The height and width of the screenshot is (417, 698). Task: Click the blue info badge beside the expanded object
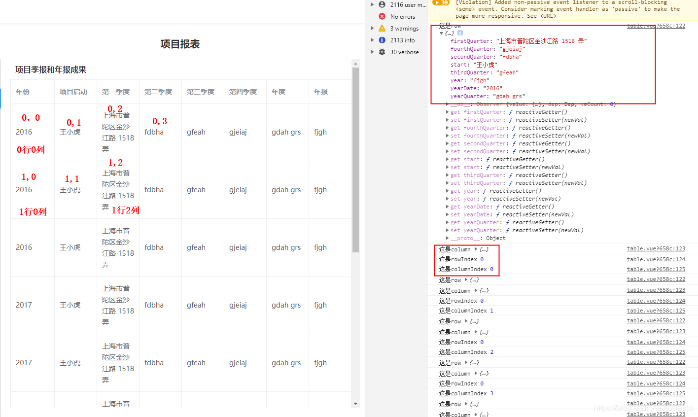[x=460, y=33]
